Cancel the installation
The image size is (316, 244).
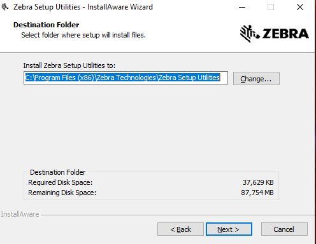[284, 229]
